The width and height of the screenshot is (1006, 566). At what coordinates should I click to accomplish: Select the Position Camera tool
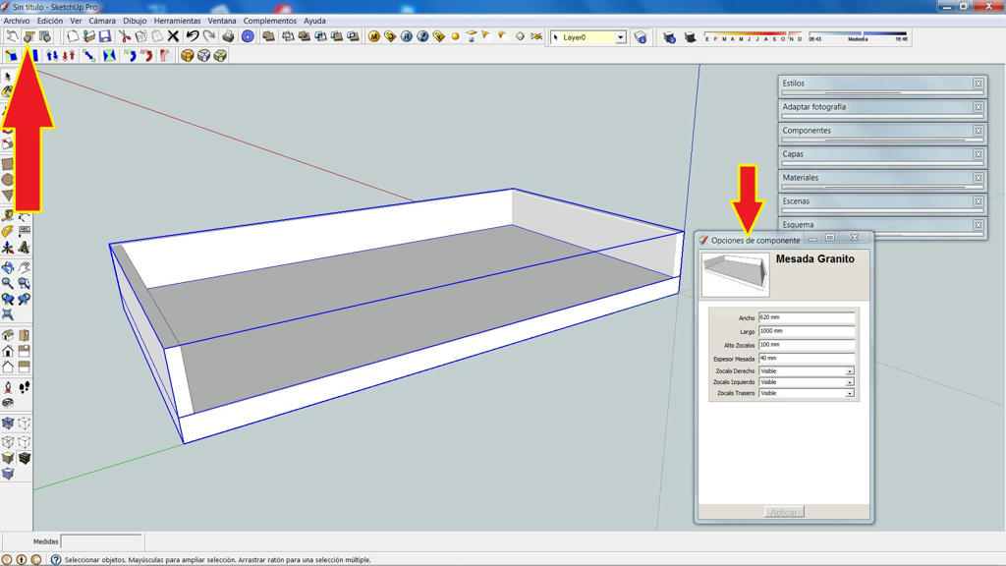pyautogui.click(x=8, y=387)
